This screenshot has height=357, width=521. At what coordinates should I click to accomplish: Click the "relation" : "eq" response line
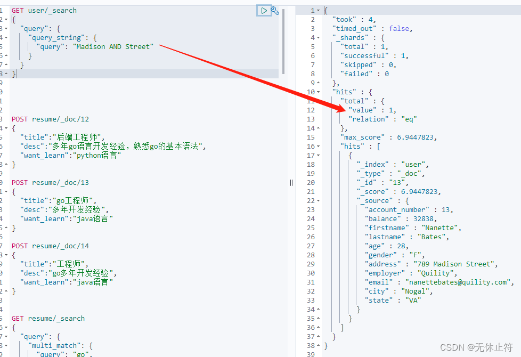coord(382,119)
